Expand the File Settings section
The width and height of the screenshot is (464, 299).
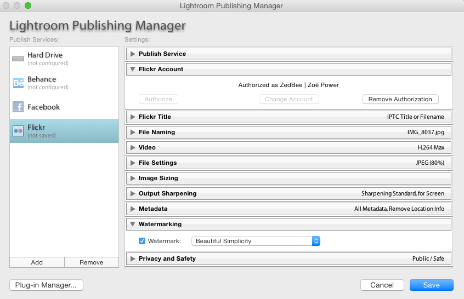point(133,163)
